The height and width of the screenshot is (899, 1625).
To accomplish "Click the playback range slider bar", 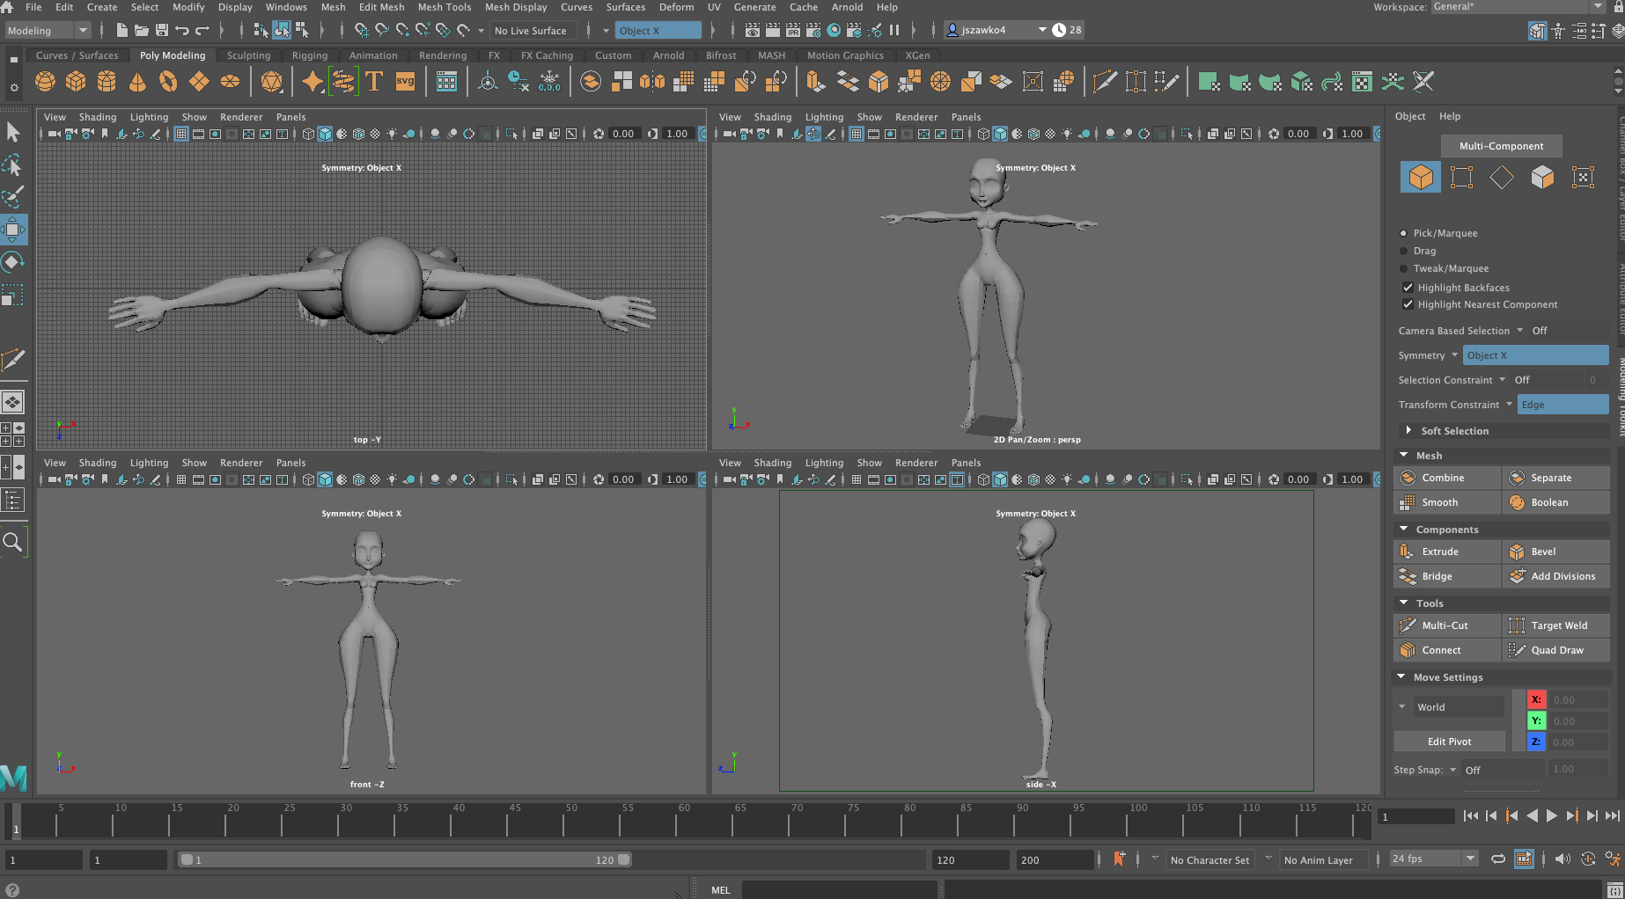I will 404,859.
